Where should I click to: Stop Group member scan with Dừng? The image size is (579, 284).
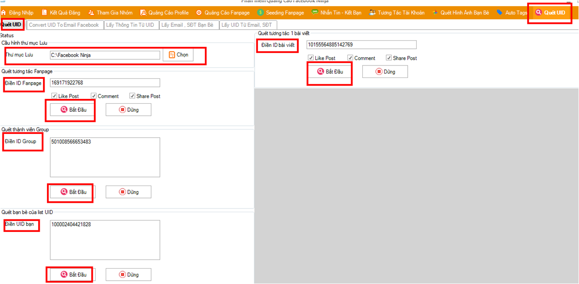(x=128, y=192)
